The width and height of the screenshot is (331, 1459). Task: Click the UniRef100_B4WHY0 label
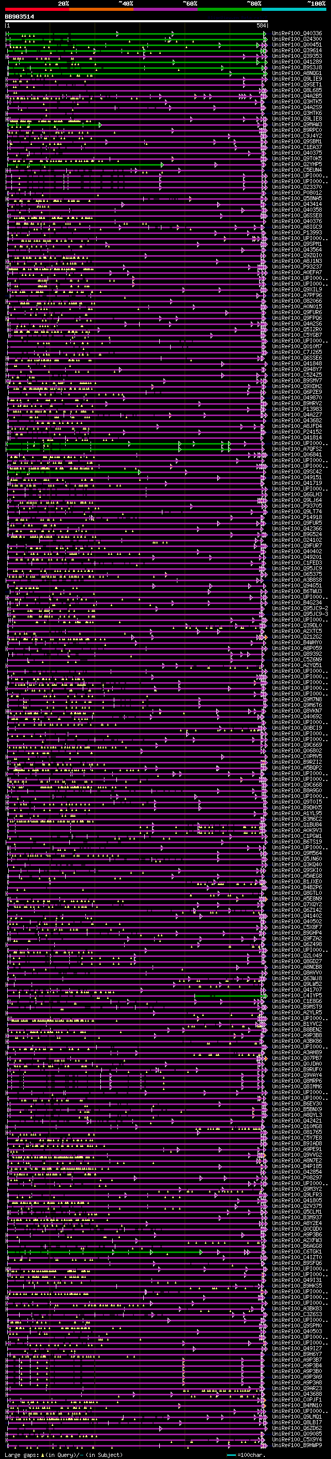297,642
